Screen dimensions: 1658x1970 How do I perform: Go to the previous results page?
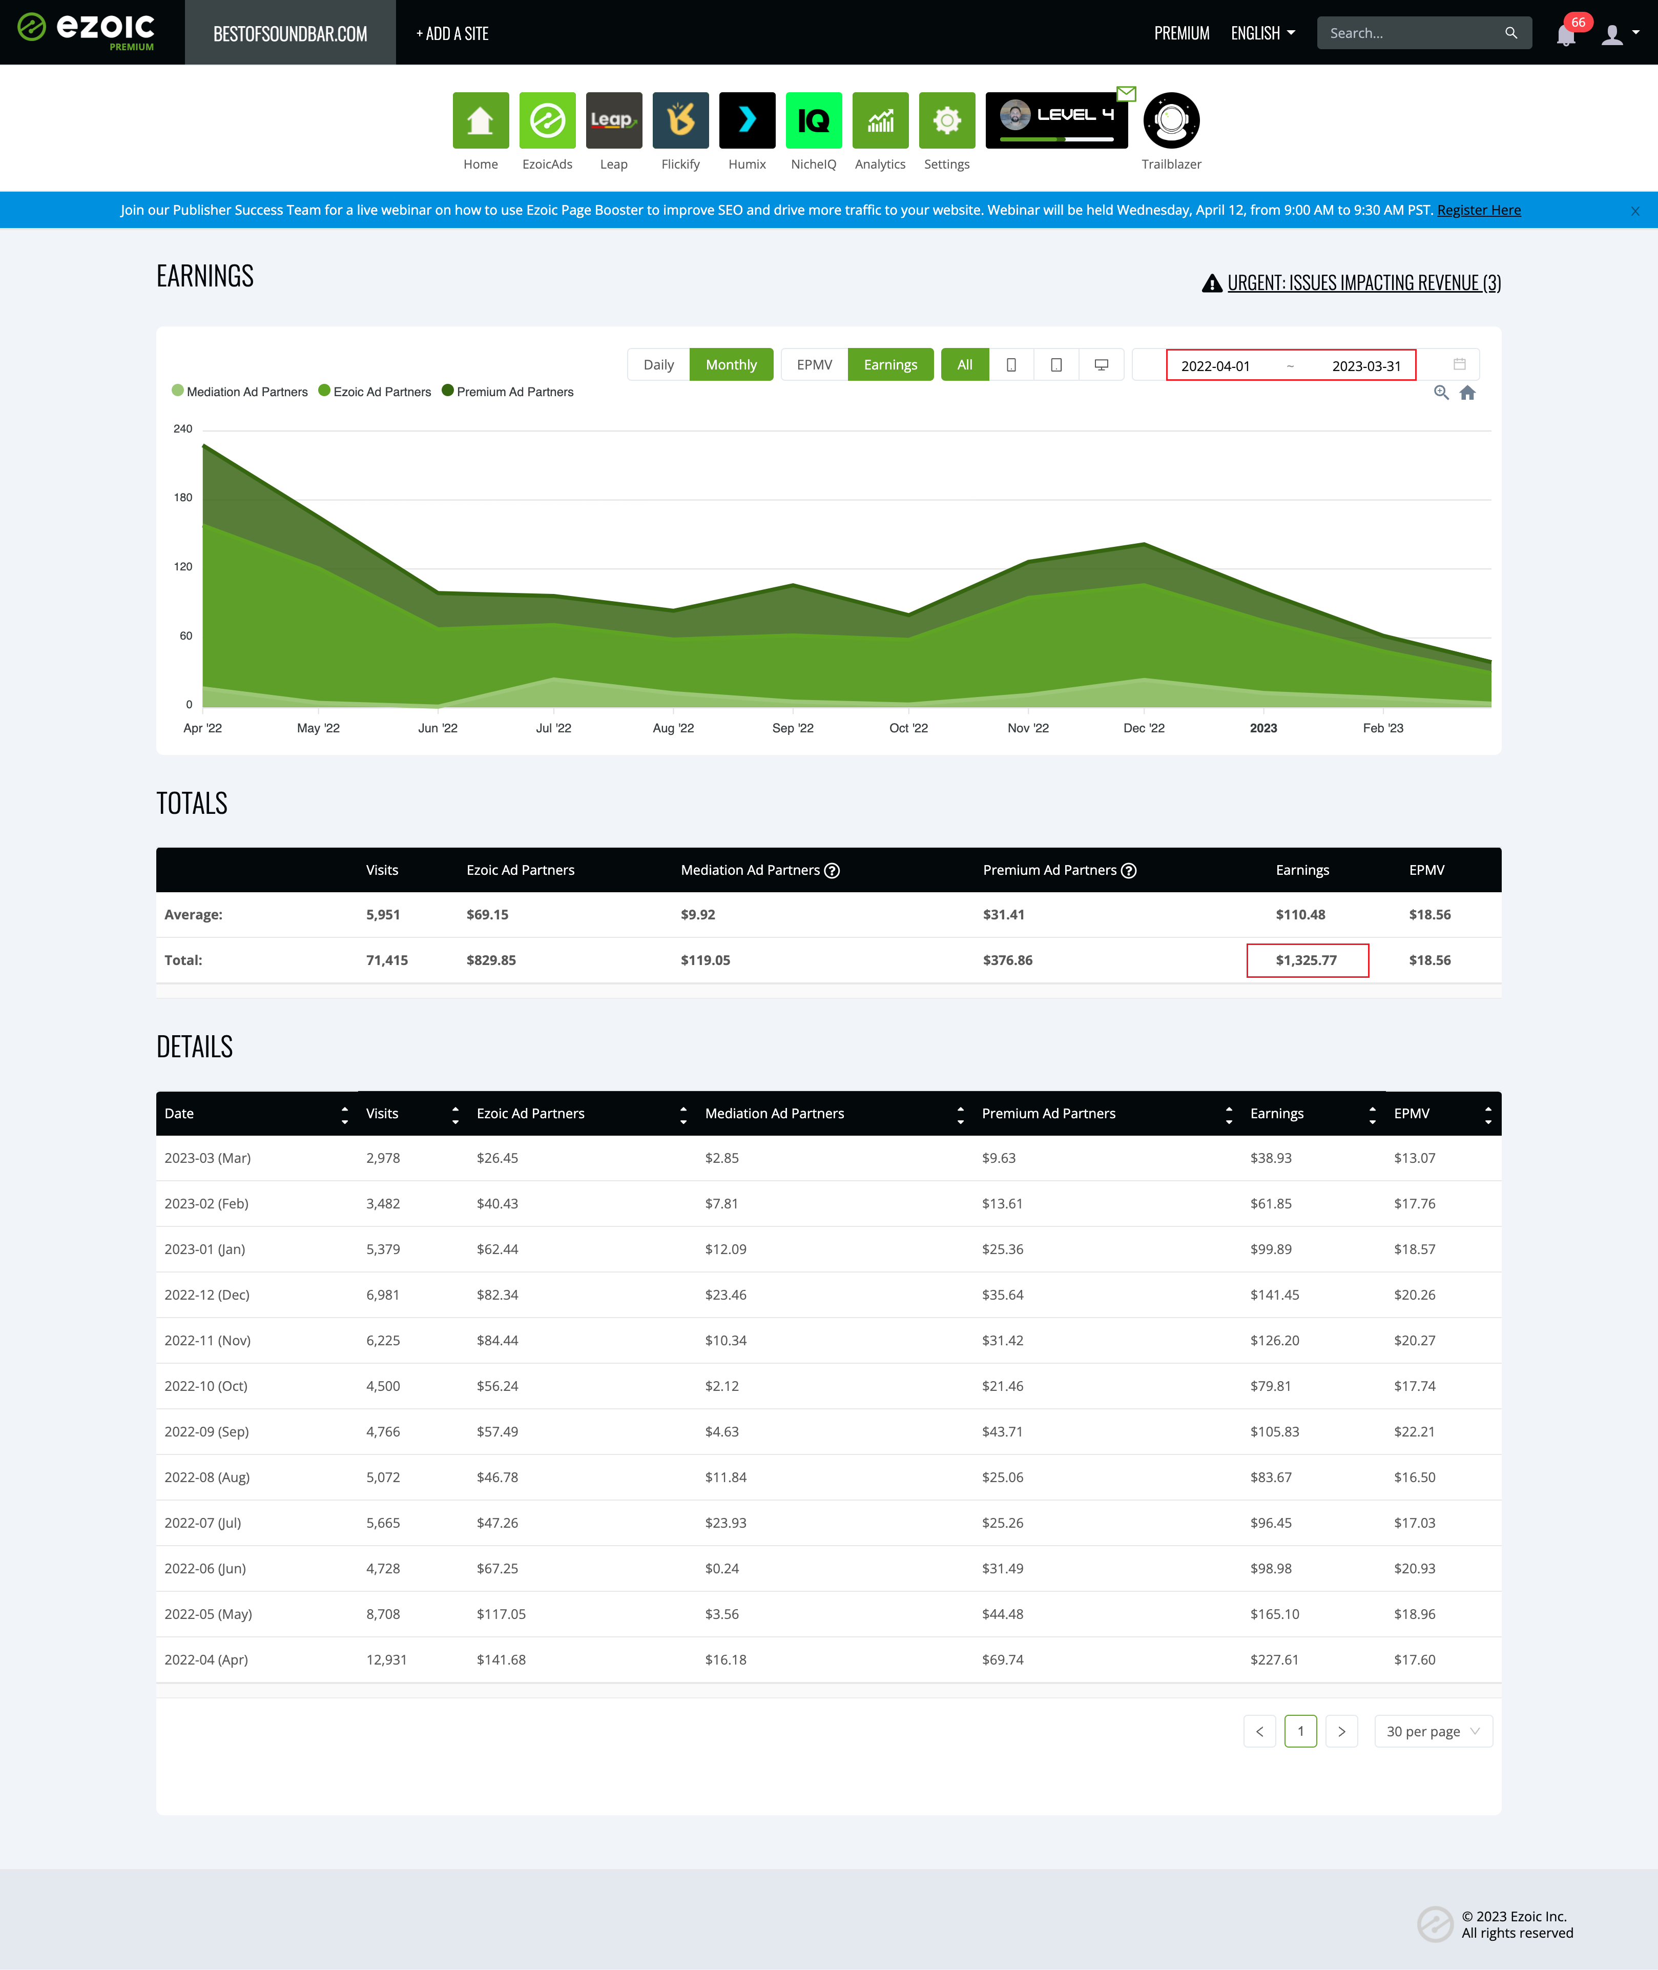1259,1731
